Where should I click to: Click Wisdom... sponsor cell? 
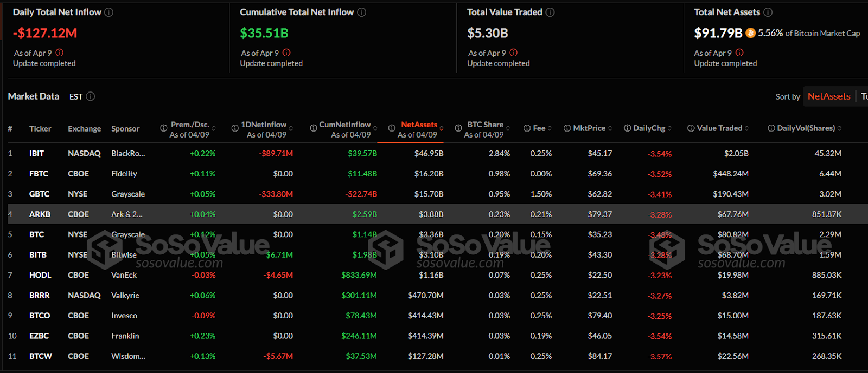(128, 356)
